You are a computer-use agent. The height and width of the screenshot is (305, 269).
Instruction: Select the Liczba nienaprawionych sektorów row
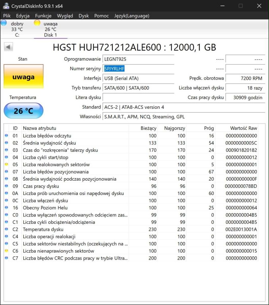click(131, 251)
